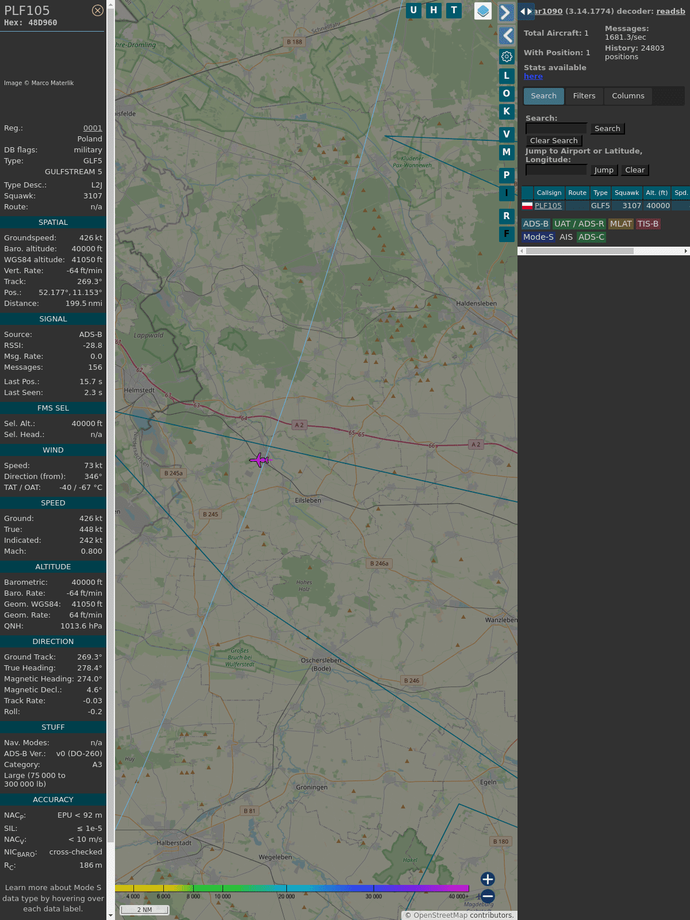Toggle the K map button
The height and width of the screenshot is (920, 690).
507,112
